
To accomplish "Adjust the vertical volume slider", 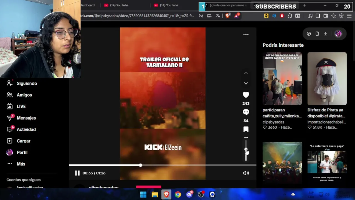I will (x=246, y=150).
